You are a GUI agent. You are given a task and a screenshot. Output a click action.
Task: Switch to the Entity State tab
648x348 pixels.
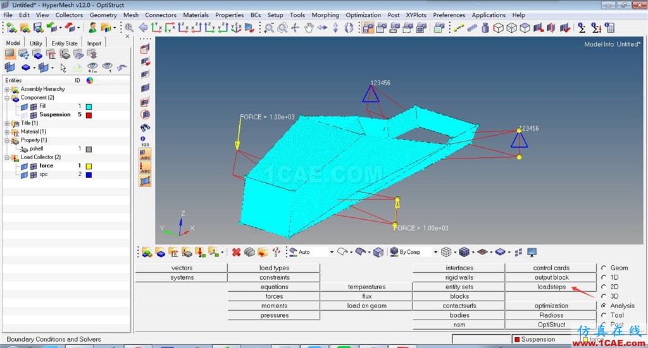pos(65,44)
